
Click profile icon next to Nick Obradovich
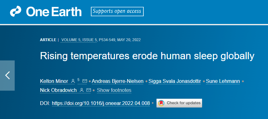coord(82,90)
